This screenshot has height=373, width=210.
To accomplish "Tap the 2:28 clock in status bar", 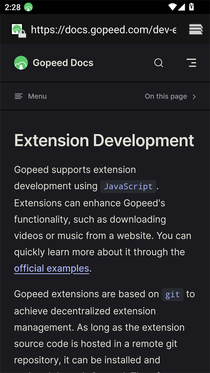I will click(x=13, y=7).
